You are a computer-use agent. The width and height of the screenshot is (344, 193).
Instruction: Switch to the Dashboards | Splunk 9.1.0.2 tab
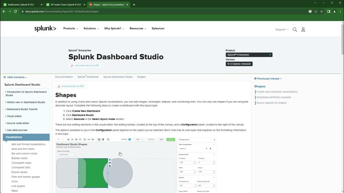tap(22, 5)
